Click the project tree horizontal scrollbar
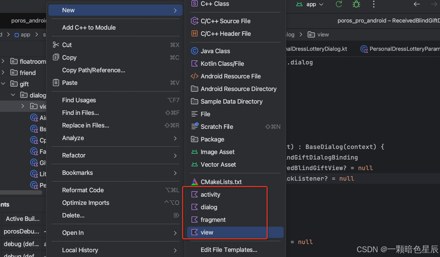The image size is (440, 257). pyautogui.click(x=21, y=192)
